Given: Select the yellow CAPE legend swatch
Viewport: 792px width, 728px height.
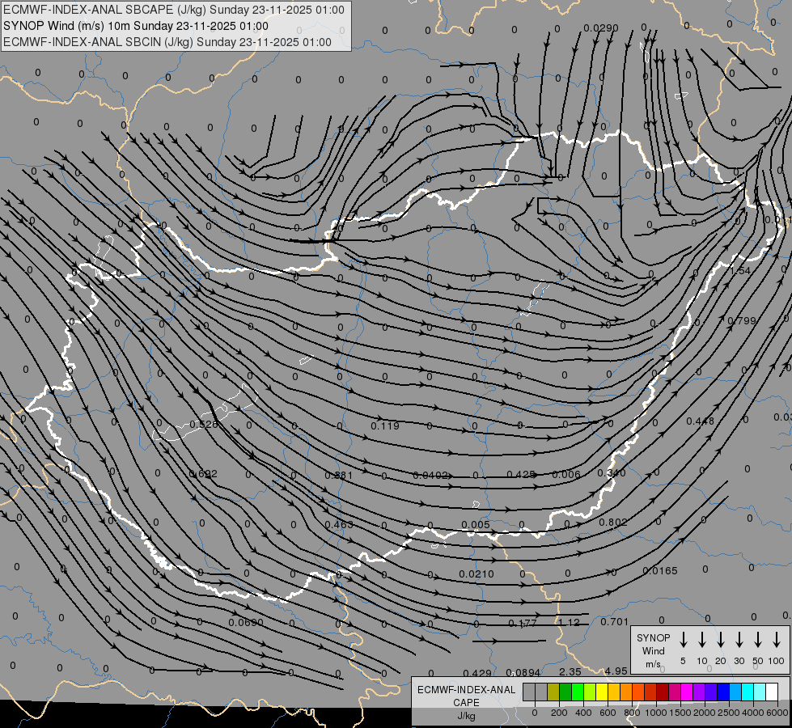Looking at the screenshot, I should point(602,692).
